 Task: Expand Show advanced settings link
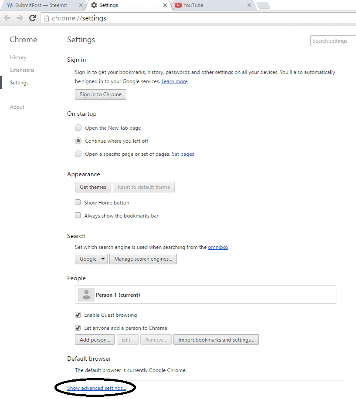pyautogui.click(x=96, y=388)
